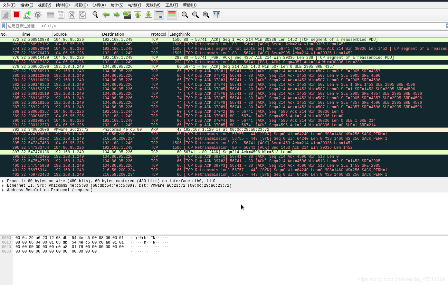This screenshot has width=448, height=285.
Task: Select Dup ACK 370#5 packet 391
Action: click(224, 125)
